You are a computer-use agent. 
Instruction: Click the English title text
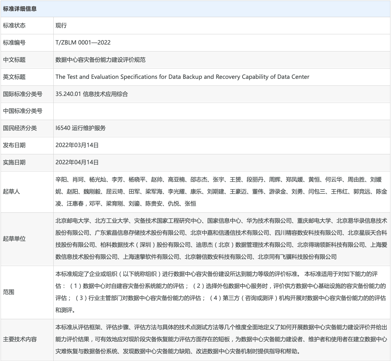[x=182, y=77]
